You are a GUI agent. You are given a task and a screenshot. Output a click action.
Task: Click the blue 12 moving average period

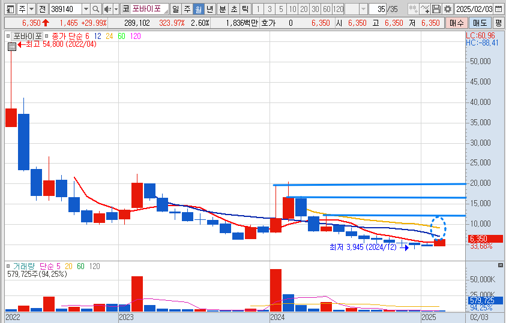(97, 36)
